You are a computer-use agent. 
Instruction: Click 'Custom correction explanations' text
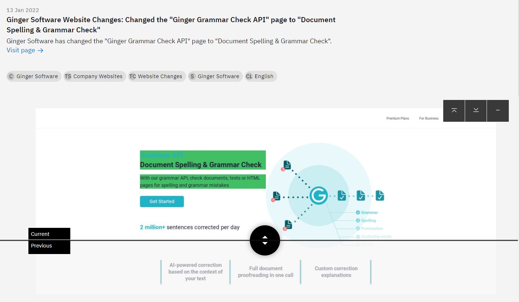(x=336, y=272)
